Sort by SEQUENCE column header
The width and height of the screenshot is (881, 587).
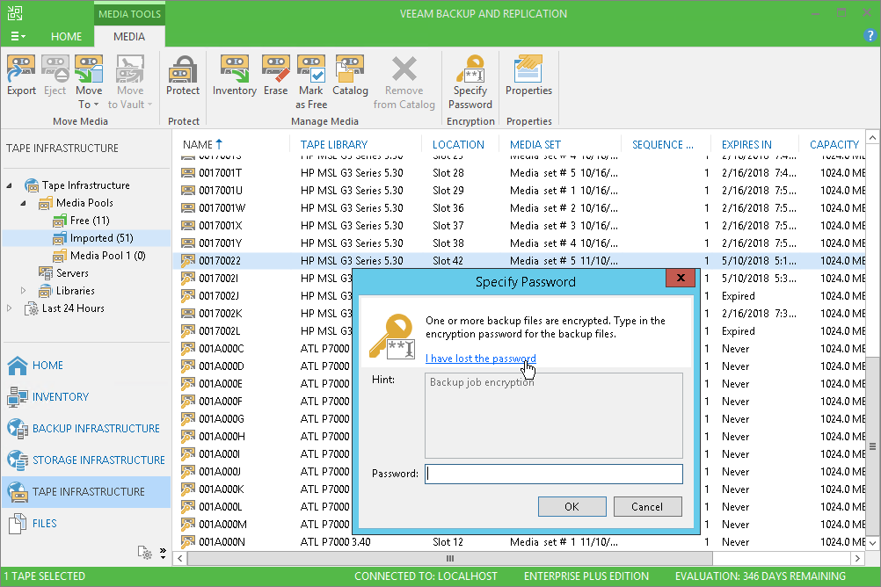point(663,144)
